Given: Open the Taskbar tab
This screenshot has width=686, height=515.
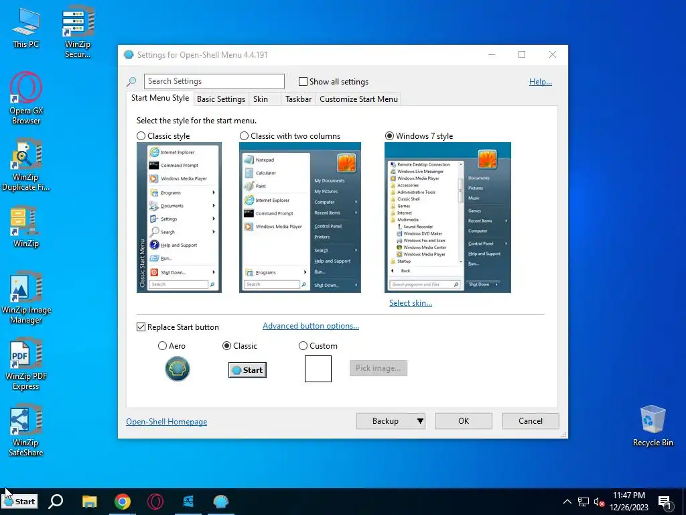Looking at the screenshot, I should click(298, 99).
